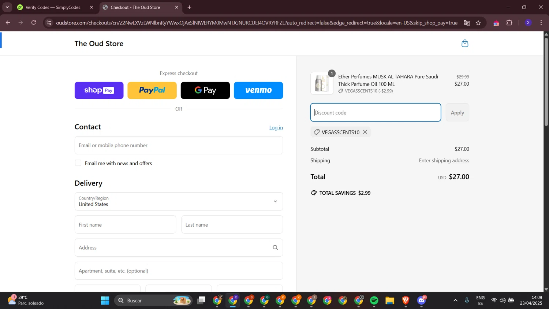This screenshot has height=309, width=549.
Task: Pay with Shop Pay
Action: coord(99,90)
